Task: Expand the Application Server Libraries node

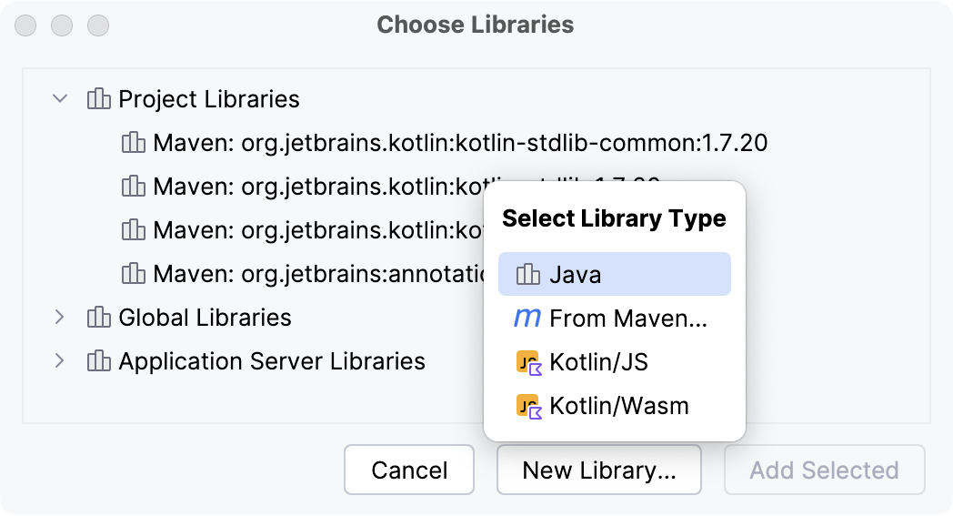Action: [60, 361]
